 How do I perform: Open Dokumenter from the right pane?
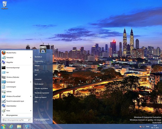pyautogui.click(x=39, y=61)
